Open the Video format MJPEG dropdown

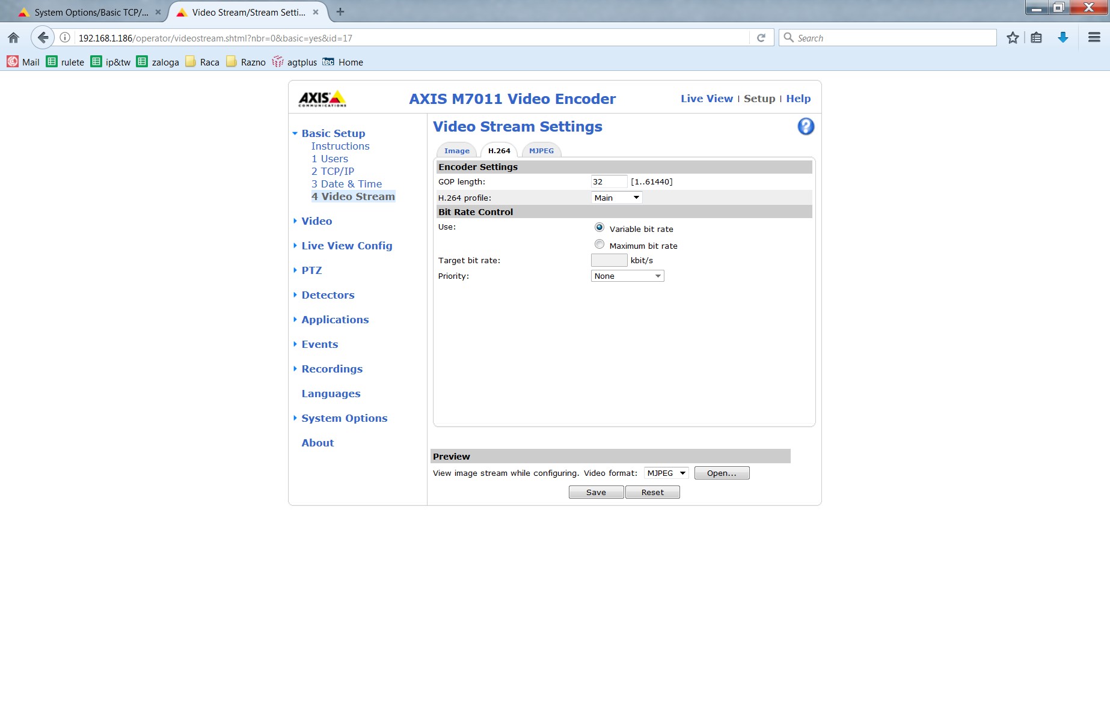tap(666, 473)
